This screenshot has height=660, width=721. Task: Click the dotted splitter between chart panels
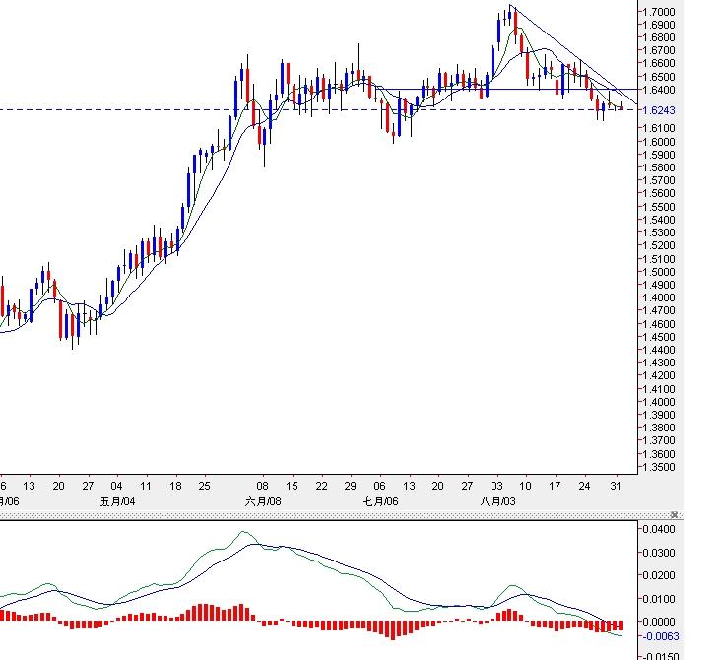tap(342, 515)
